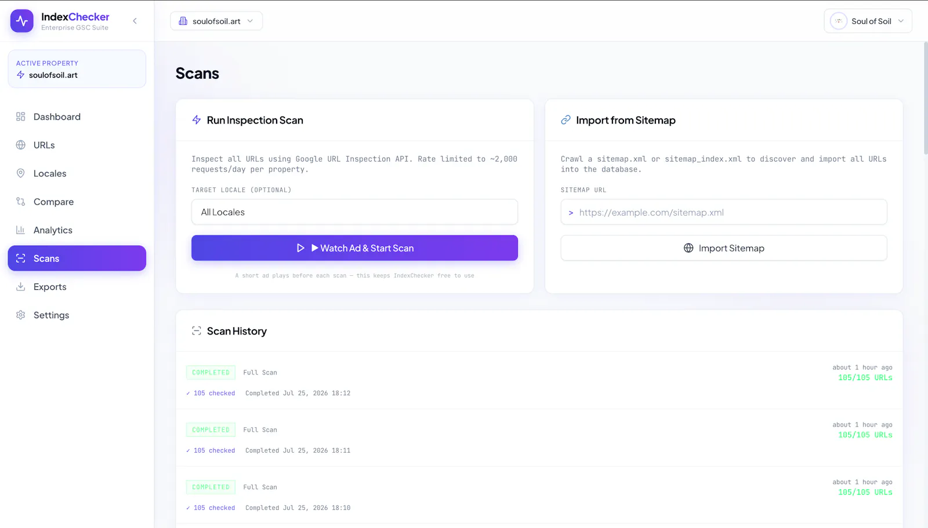928x528 pixels.
Task: Click the Scans frame icon in sidebar
Action: pos(21,258)
